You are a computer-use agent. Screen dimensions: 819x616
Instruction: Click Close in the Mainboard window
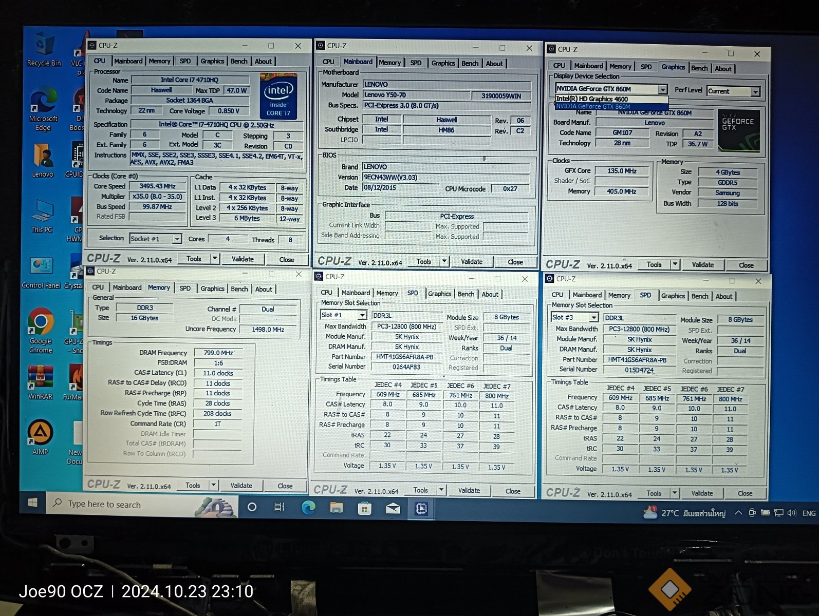pos(515,262)
